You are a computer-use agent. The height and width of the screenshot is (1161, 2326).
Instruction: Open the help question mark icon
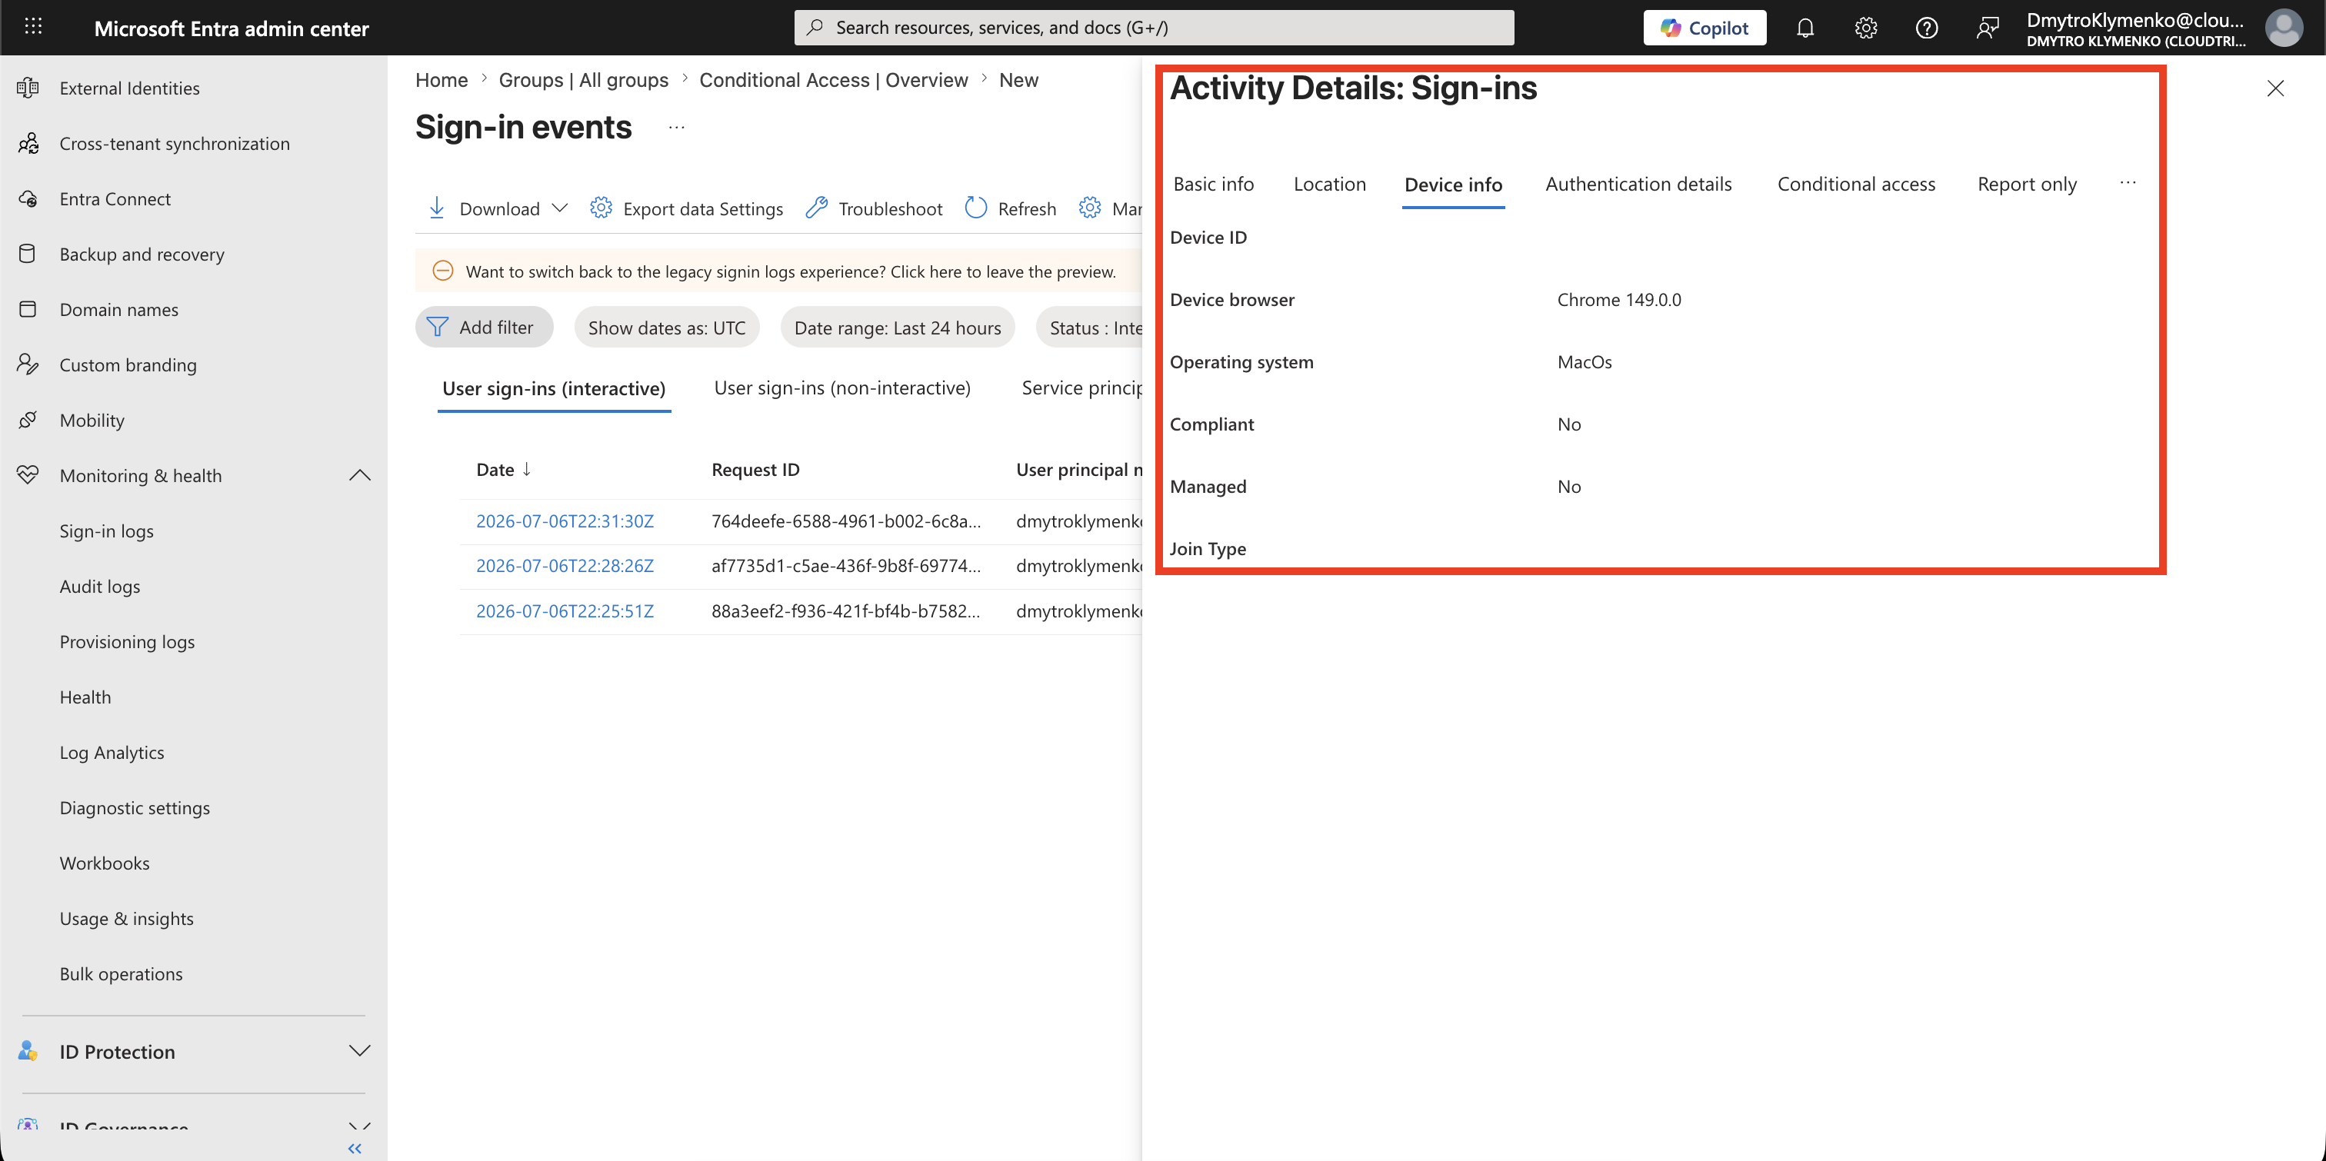click(x=1926, y=28)
